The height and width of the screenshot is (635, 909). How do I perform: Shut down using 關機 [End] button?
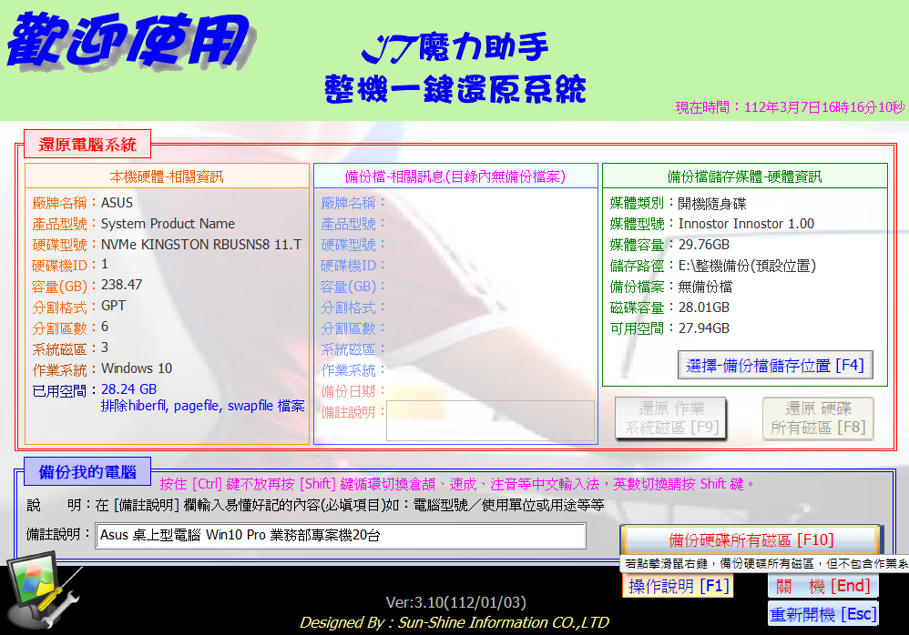(x=823, y=587)
